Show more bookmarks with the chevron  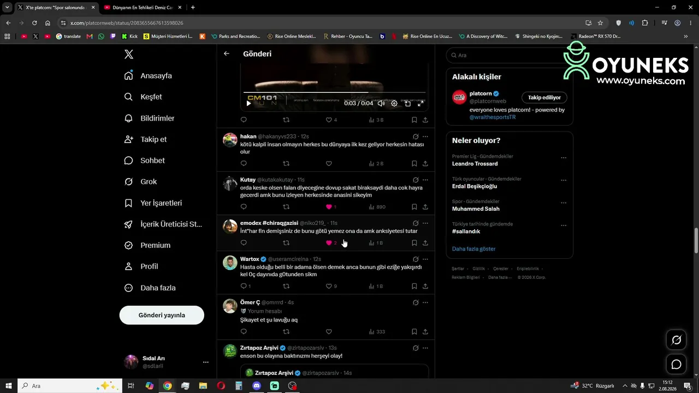pyautogui.click(x=686, y=37)
